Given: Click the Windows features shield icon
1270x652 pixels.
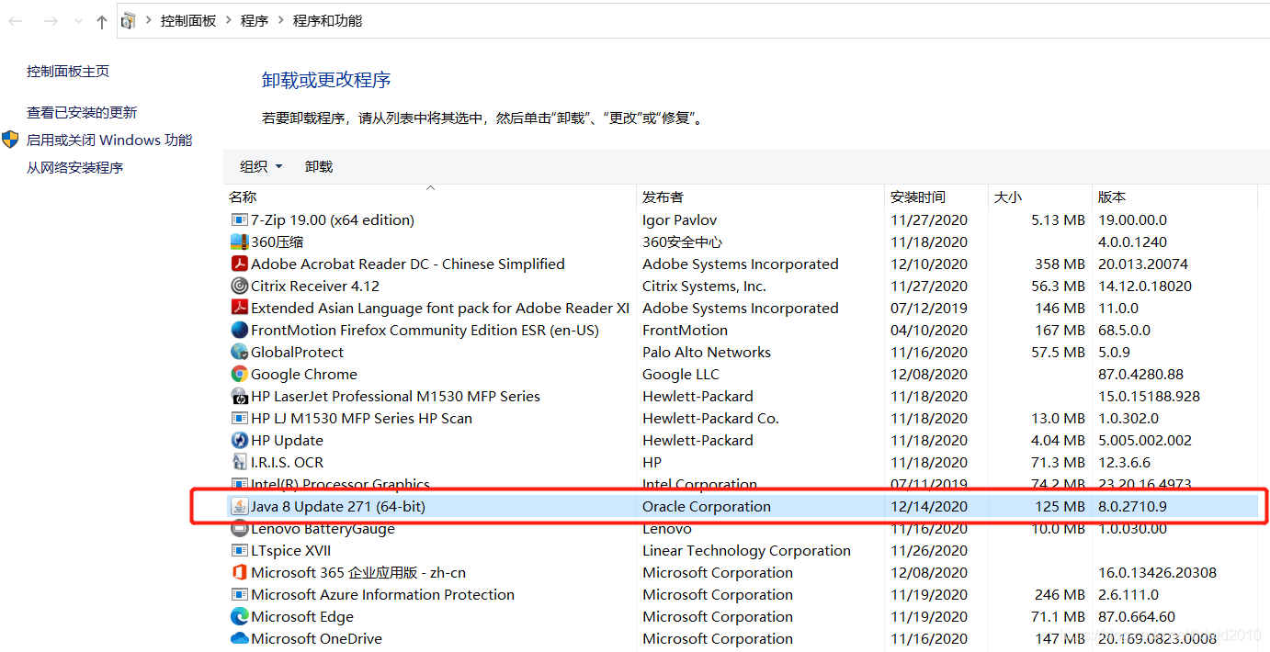Looking at the screenshot, I should coord(10,140).
